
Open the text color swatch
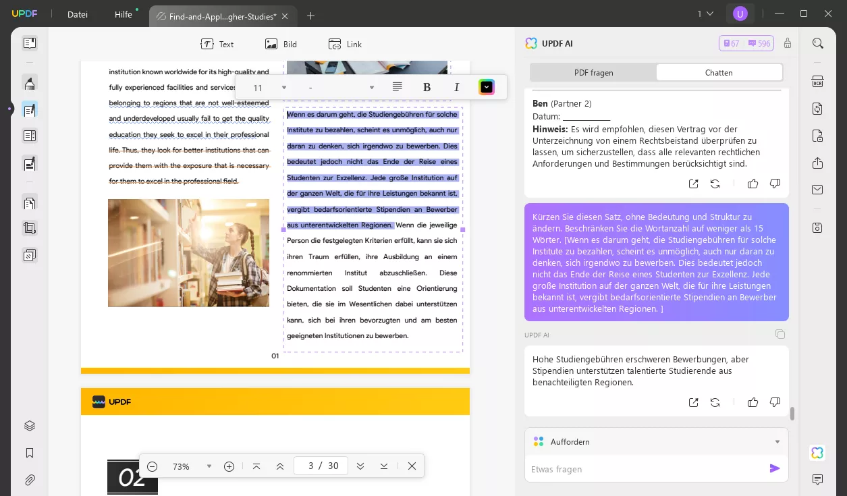coord(486,87)
